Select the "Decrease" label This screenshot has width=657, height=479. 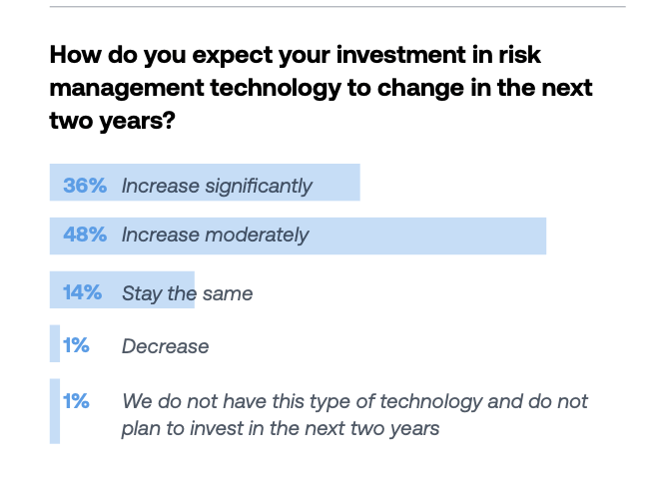coord(165,346)
